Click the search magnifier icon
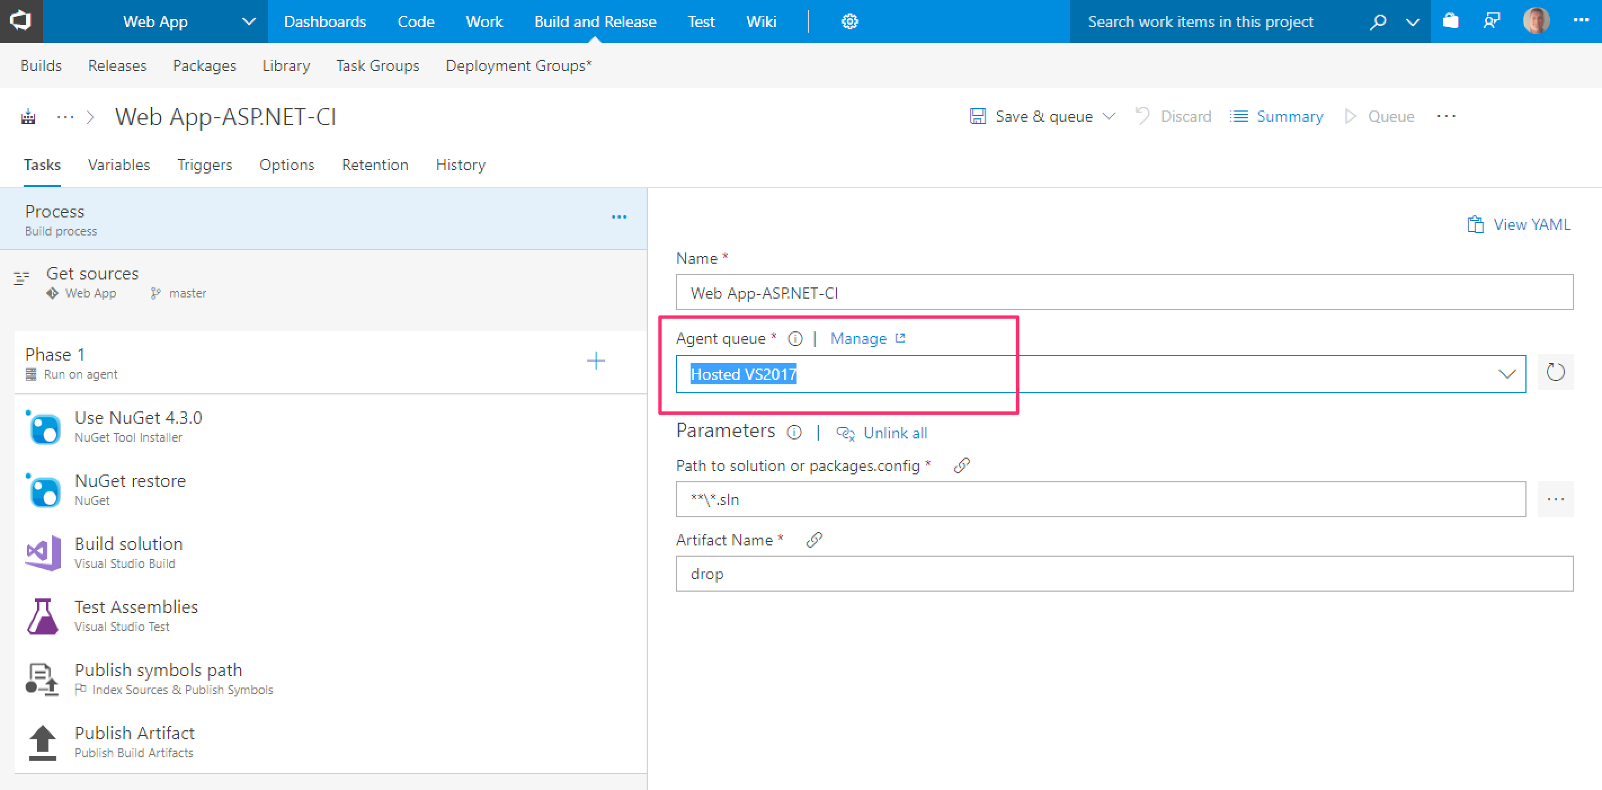 [1377, 22]
